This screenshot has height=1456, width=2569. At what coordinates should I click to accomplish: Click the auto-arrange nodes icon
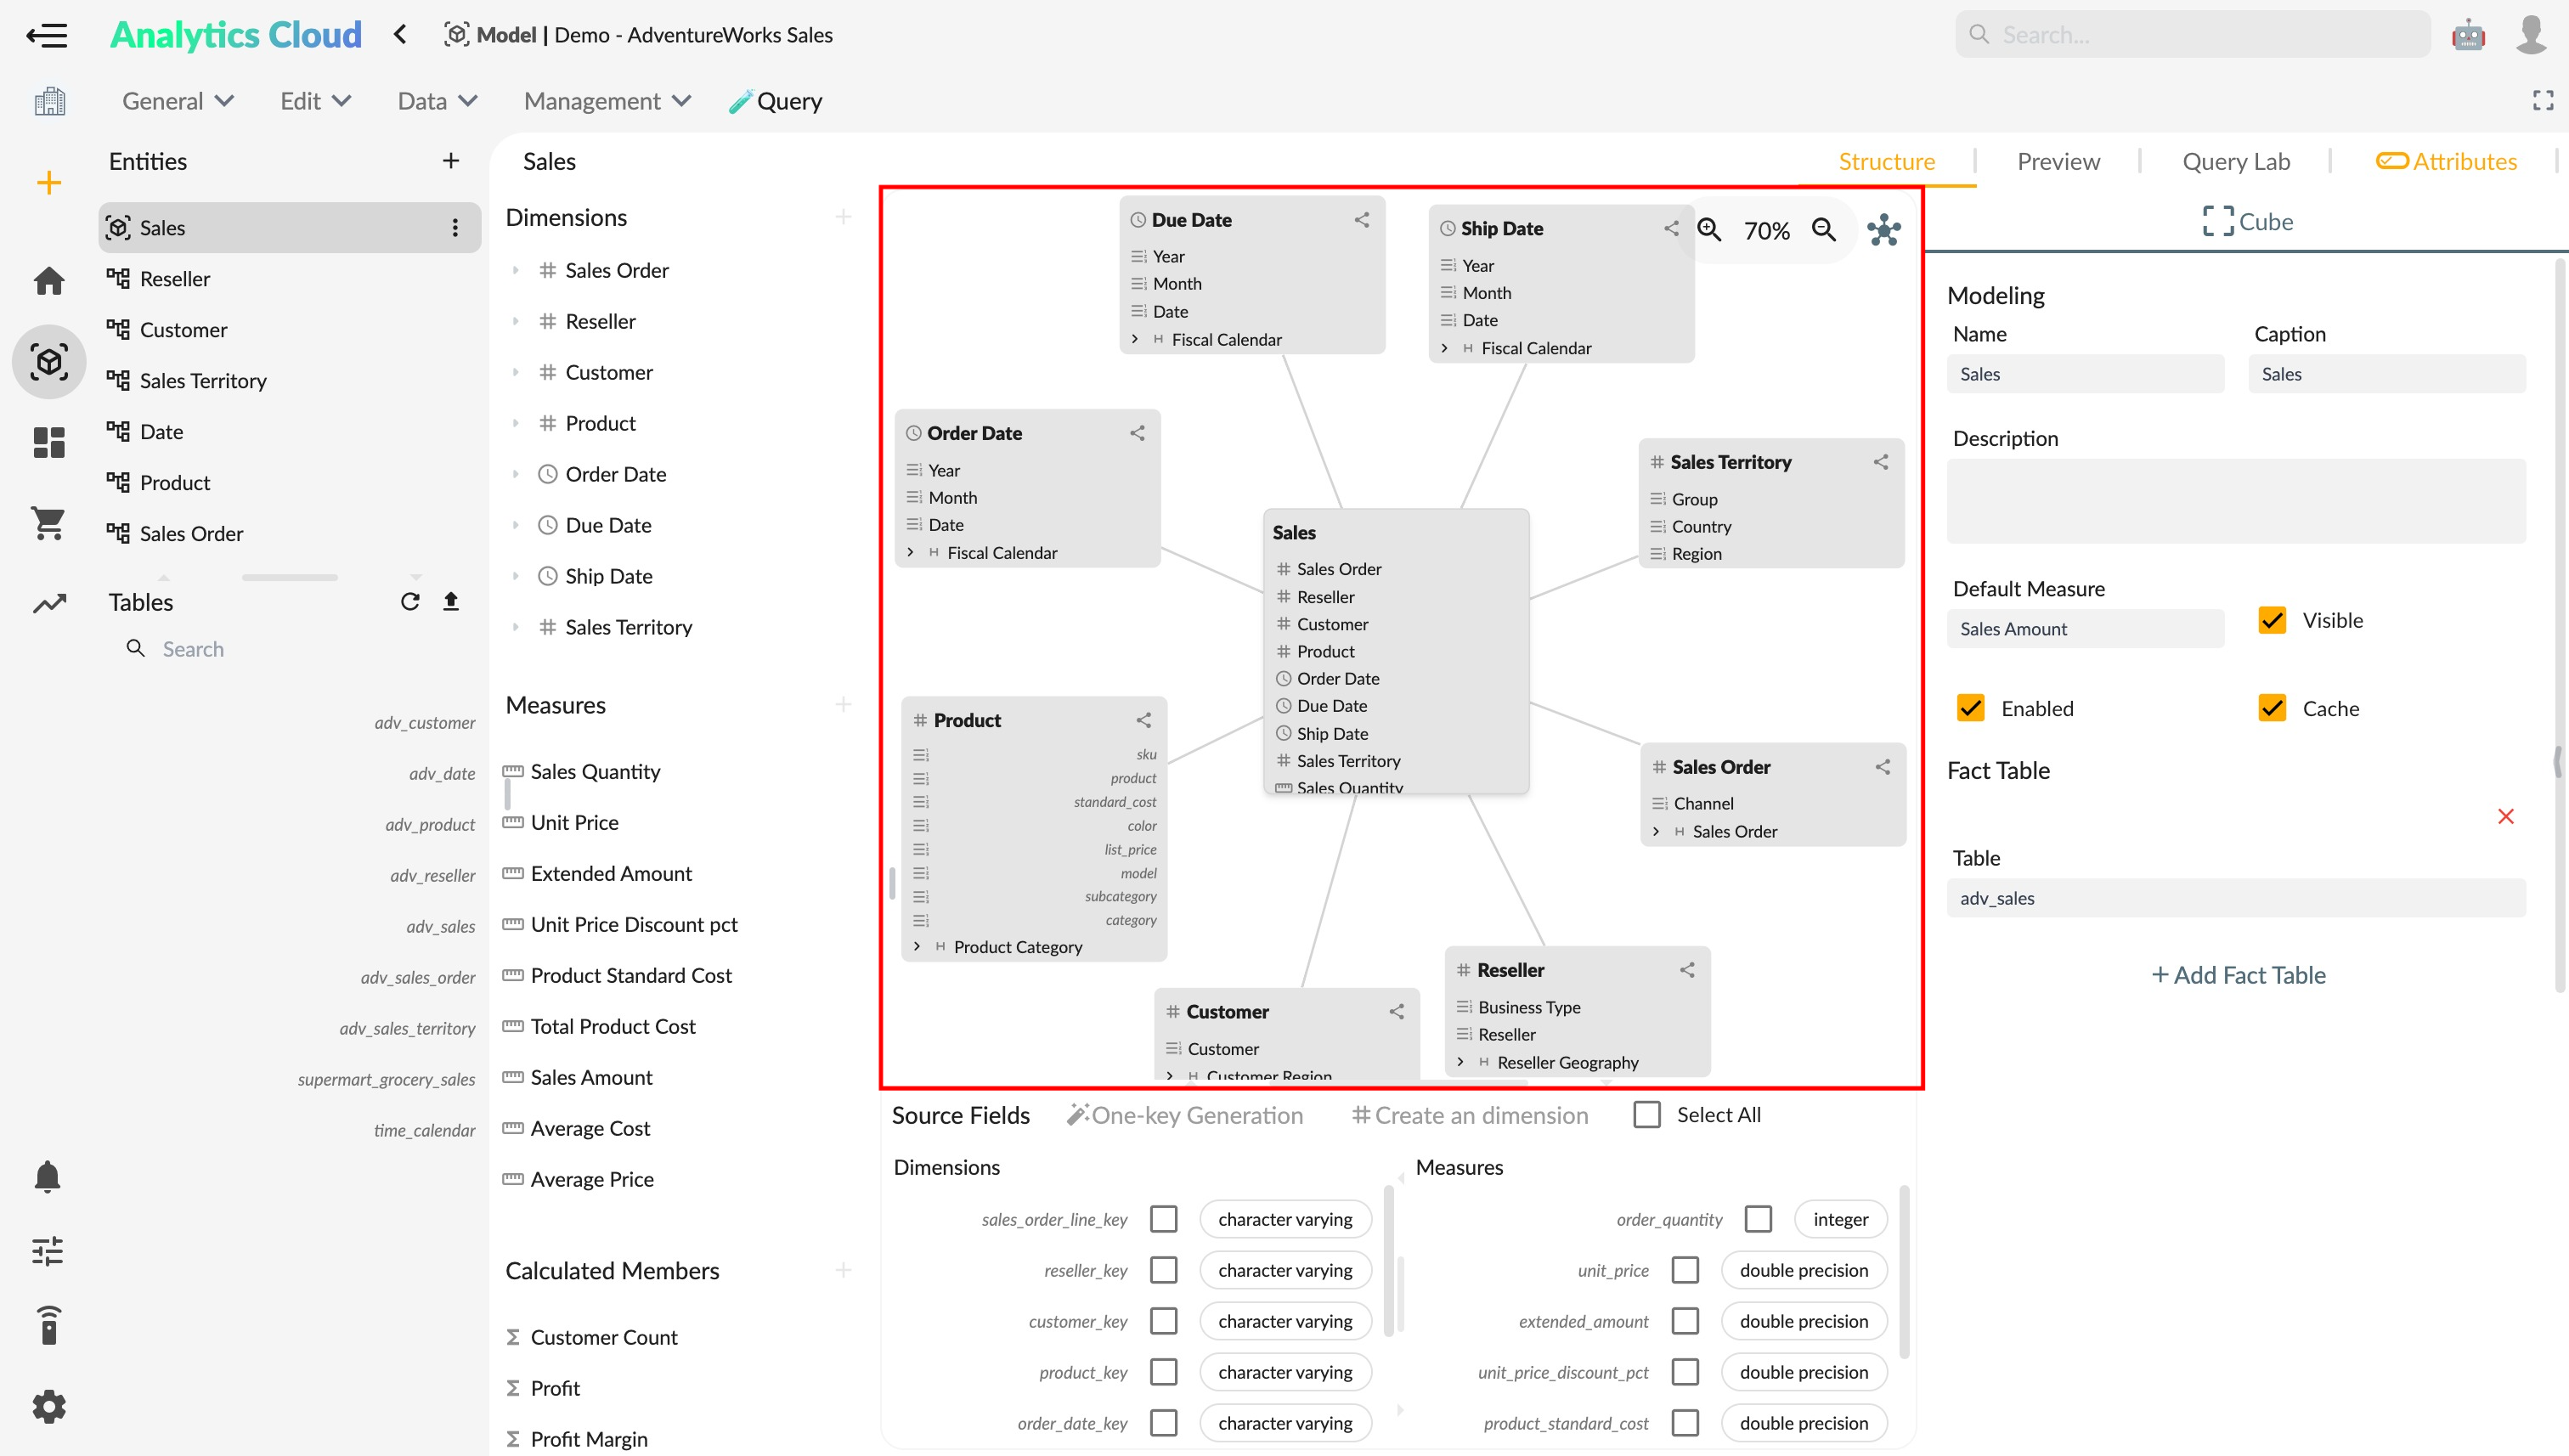point(1883,229)
